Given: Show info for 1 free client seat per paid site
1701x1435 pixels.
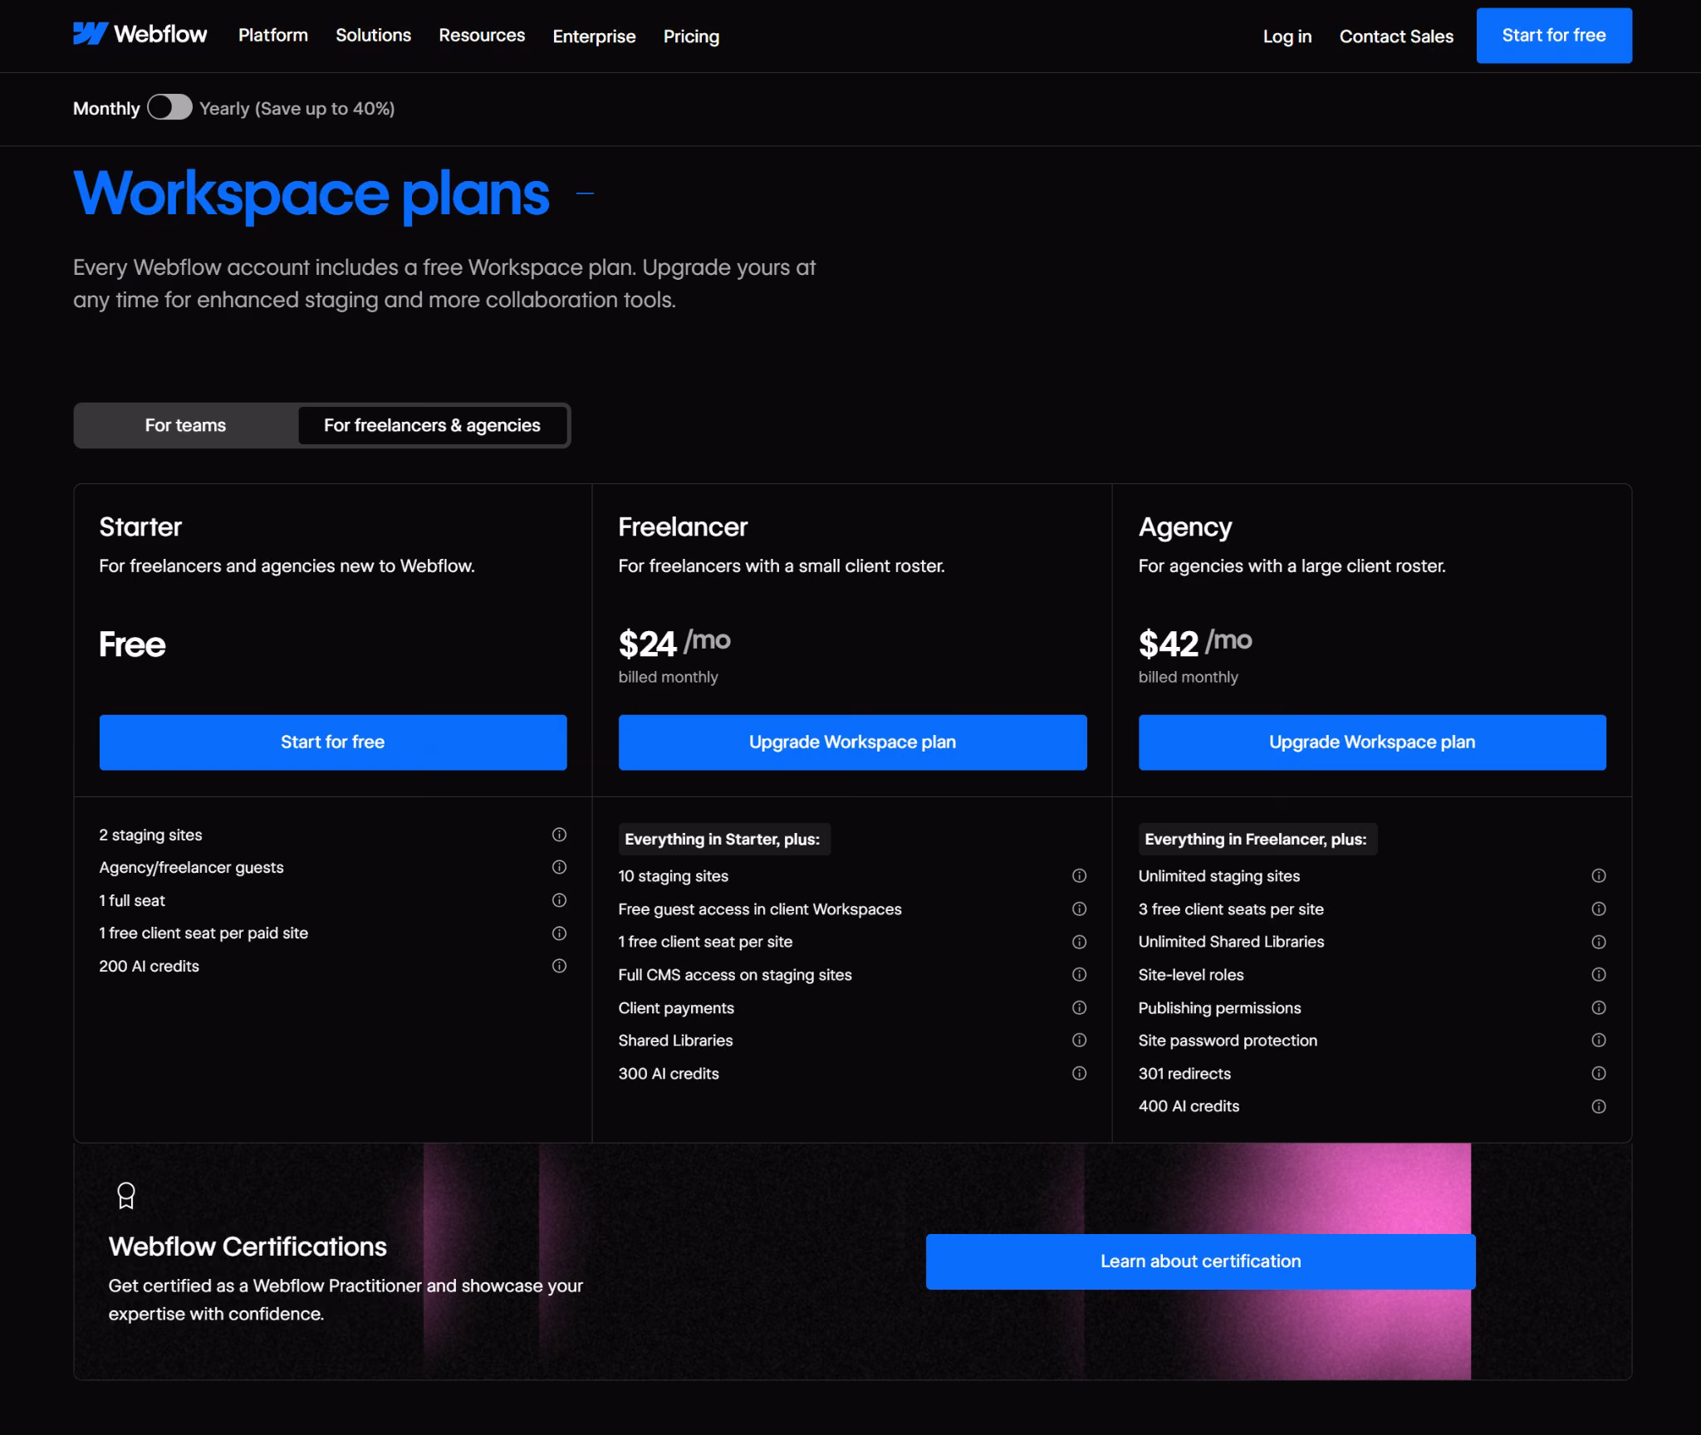Looking at the screenshot, I should coord(559,933).
